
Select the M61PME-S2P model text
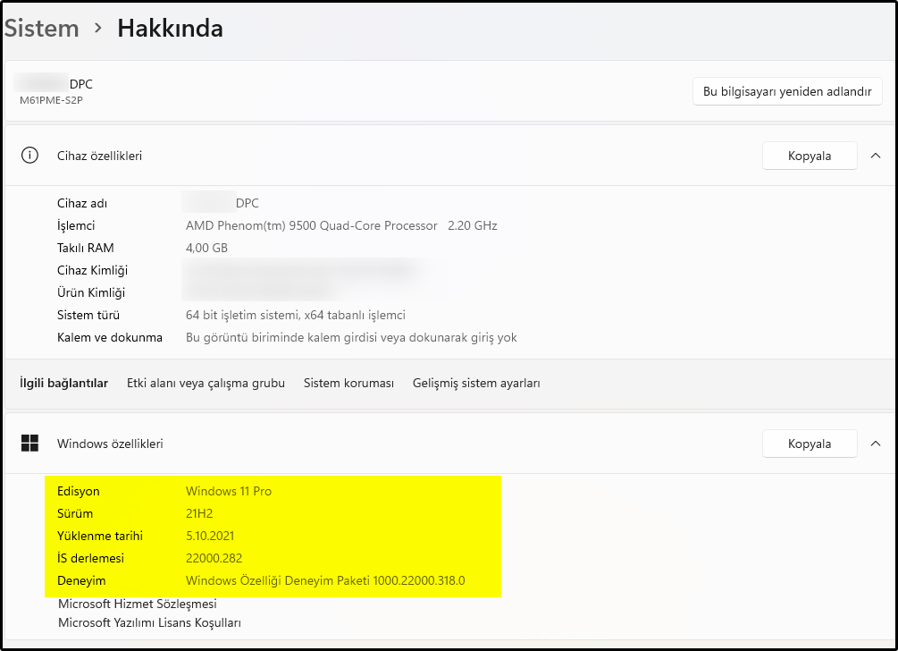click(51, 100)
